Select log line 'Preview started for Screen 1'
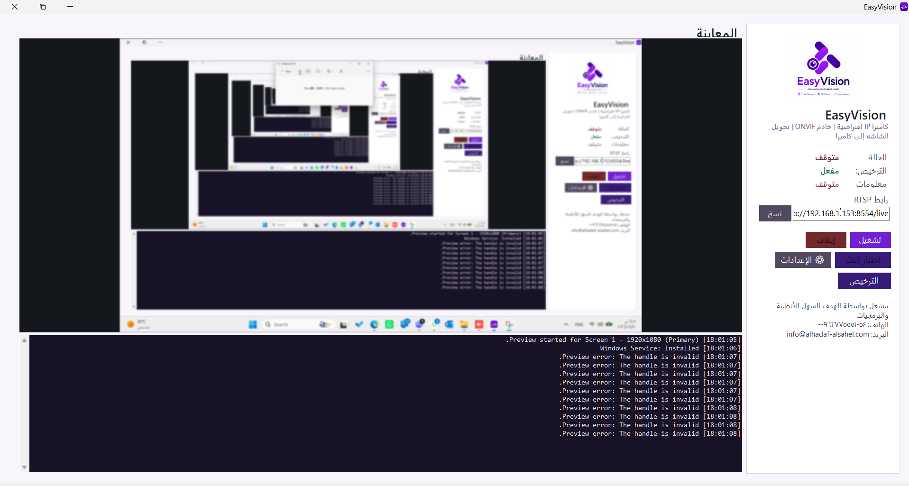 (x=623, y=339)
